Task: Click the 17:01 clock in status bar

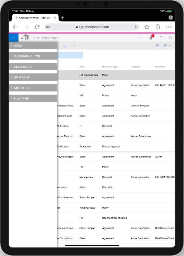Action: tap(15, 11)
